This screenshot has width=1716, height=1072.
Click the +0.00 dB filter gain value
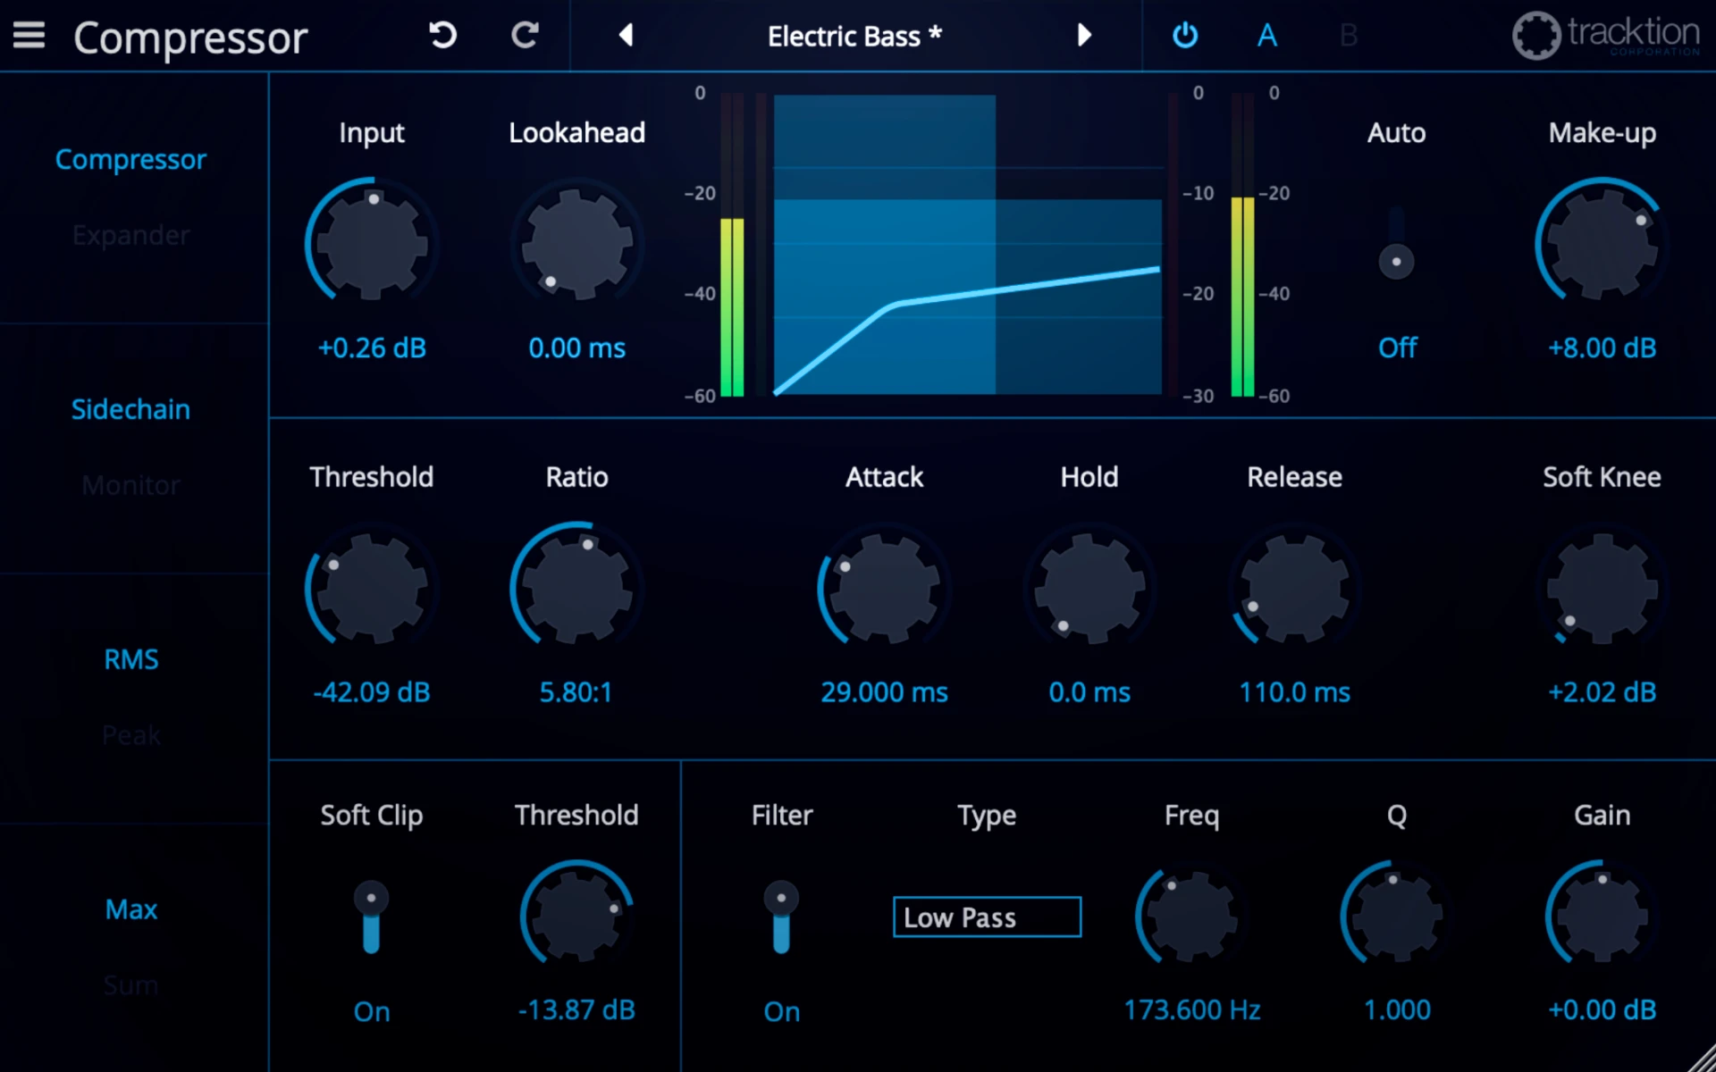click(1602, 1010)
